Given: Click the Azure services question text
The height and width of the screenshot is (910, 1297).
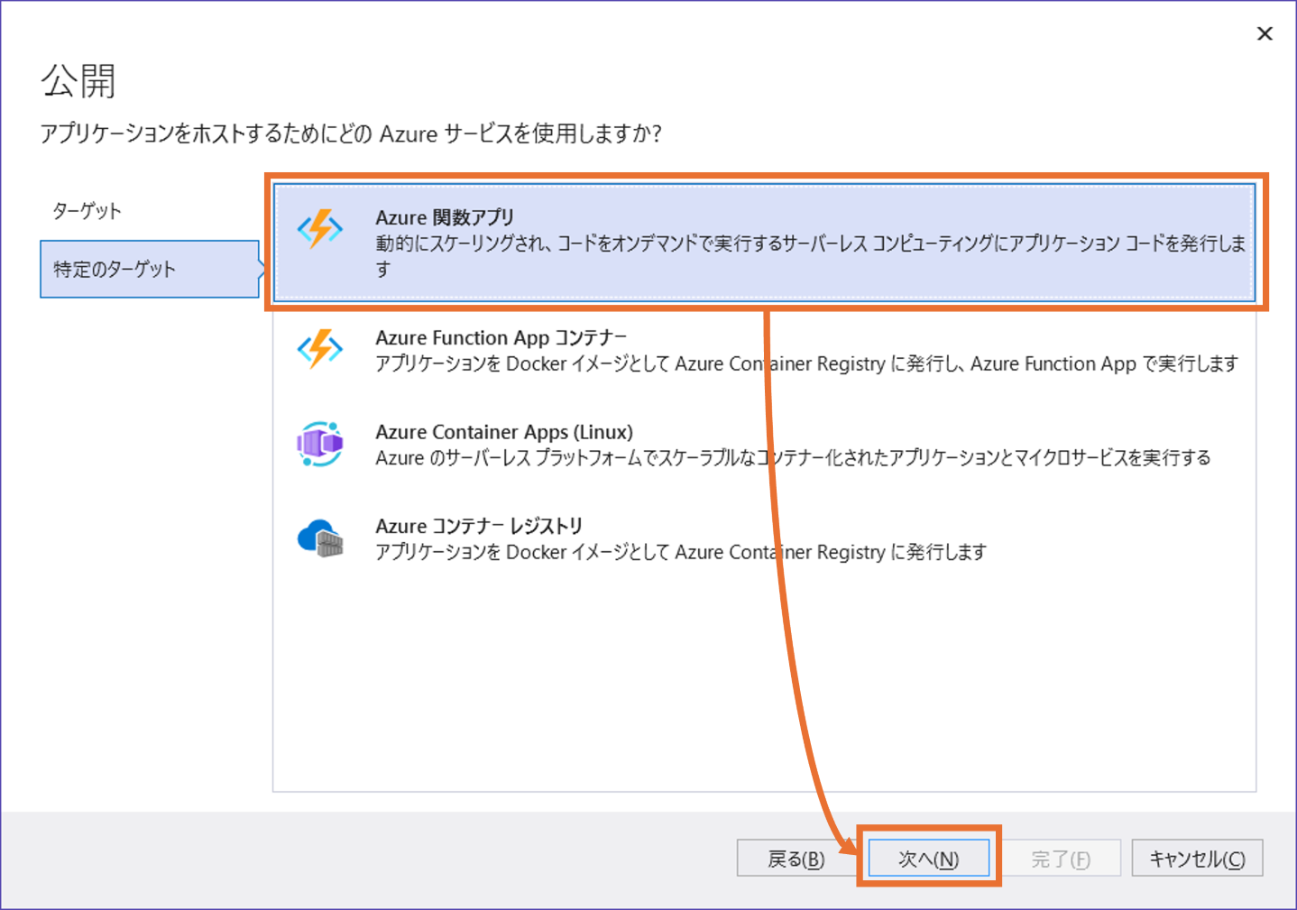Looking at the screenshot, I should click(351, 133).
